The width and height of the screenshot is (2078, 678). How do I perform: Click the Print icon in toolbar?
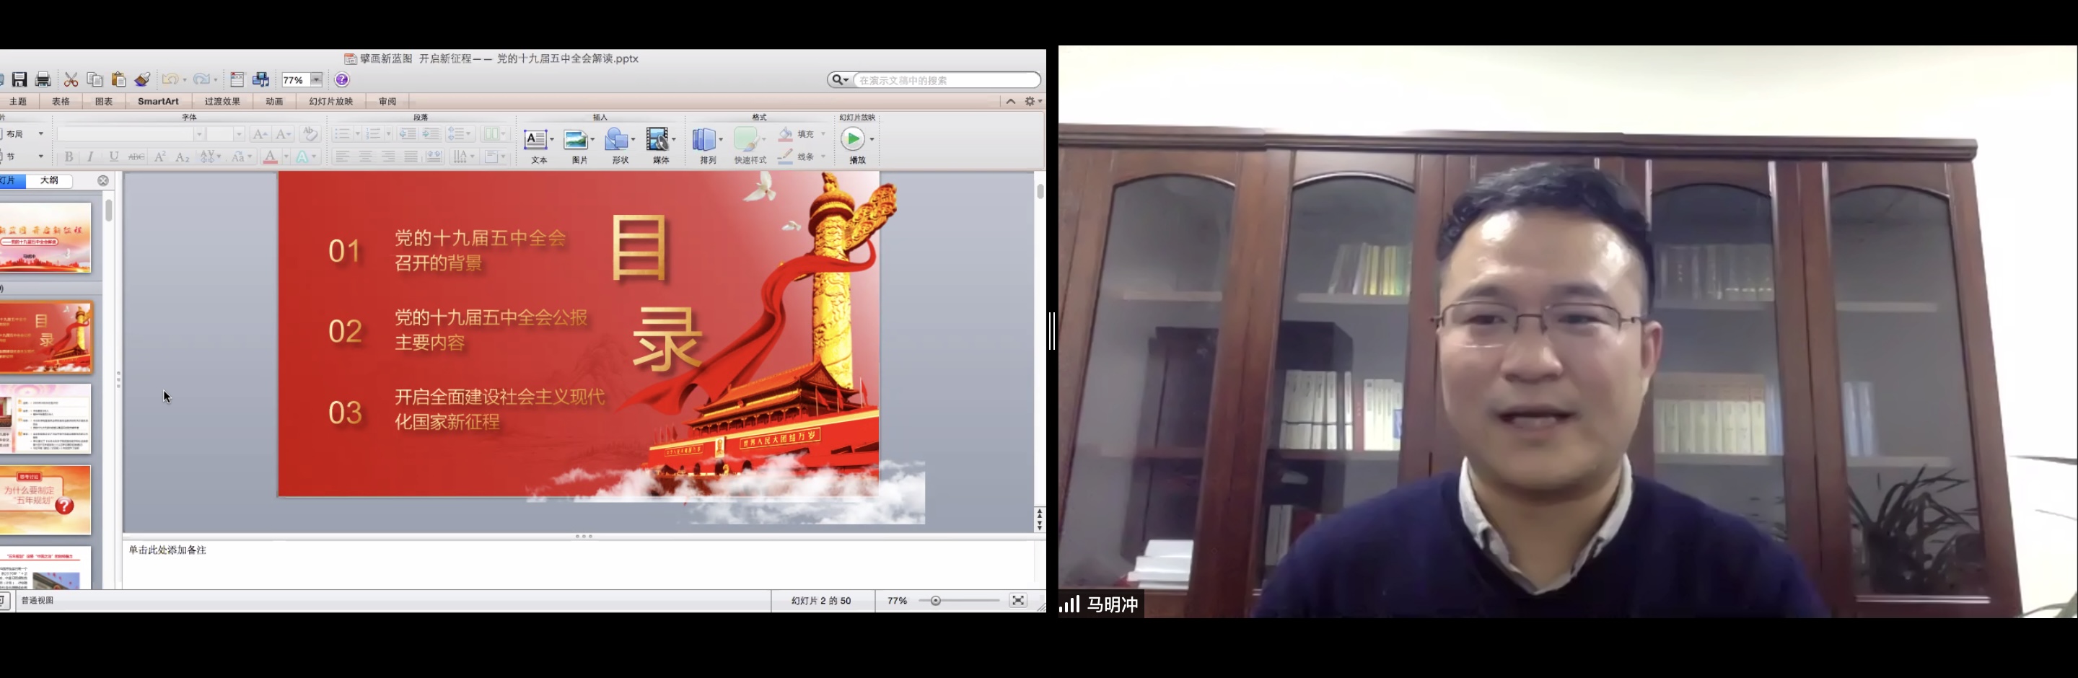click(x=43, y=79)
